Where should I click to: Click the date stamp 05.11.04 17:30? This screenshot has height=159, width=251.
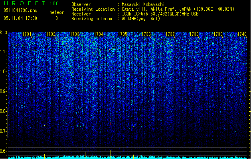[20, 18]
